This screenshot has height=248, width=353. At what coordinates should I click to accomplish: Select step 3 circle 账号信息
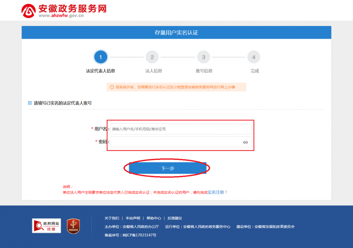(203, 57)
